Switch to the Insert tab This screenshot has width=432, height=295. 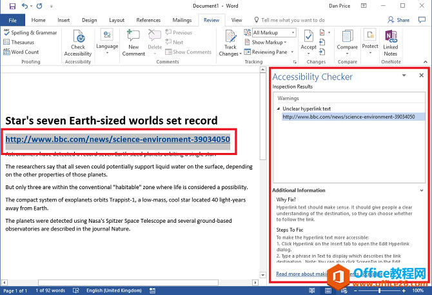tap(64, 20)
